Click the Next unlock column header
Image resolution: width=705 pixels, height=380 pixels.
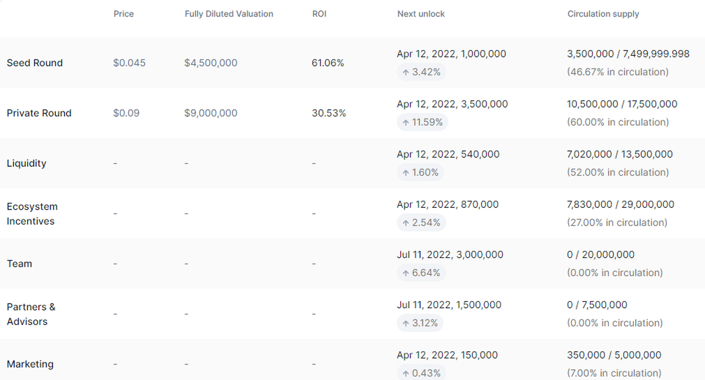click(x=421, y=14)
